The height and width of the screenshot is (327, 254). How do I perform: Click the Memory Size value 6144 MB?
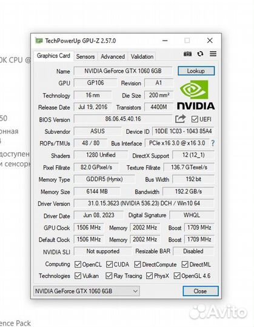tap(97, 191)
